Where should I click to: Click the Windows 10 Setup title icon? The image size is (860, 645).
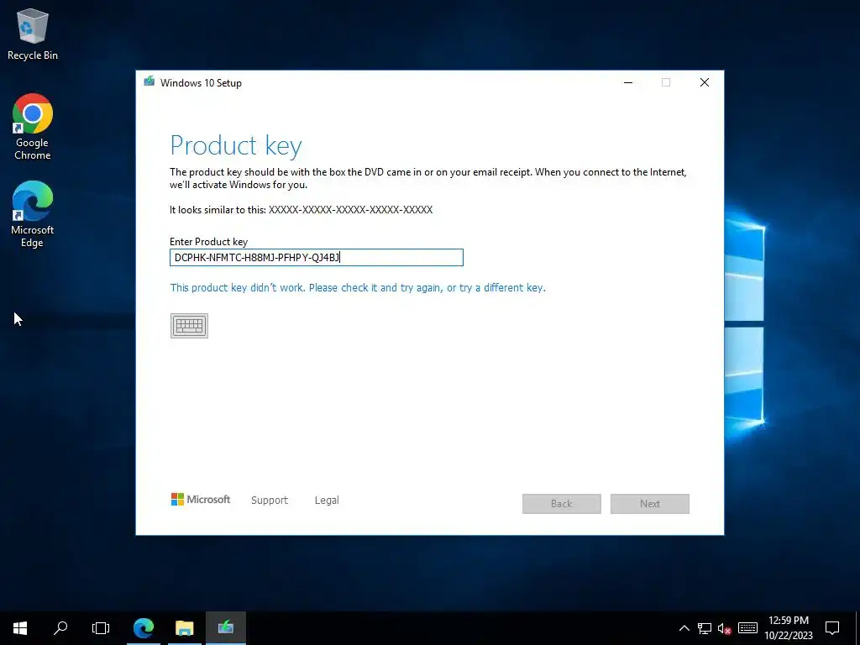coord(149,82)
